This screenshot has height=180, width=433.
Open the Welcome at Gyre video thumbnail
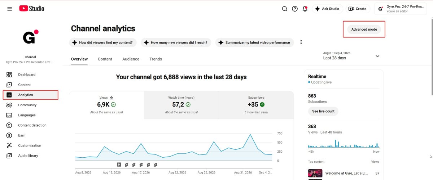(x=315, y=174)
